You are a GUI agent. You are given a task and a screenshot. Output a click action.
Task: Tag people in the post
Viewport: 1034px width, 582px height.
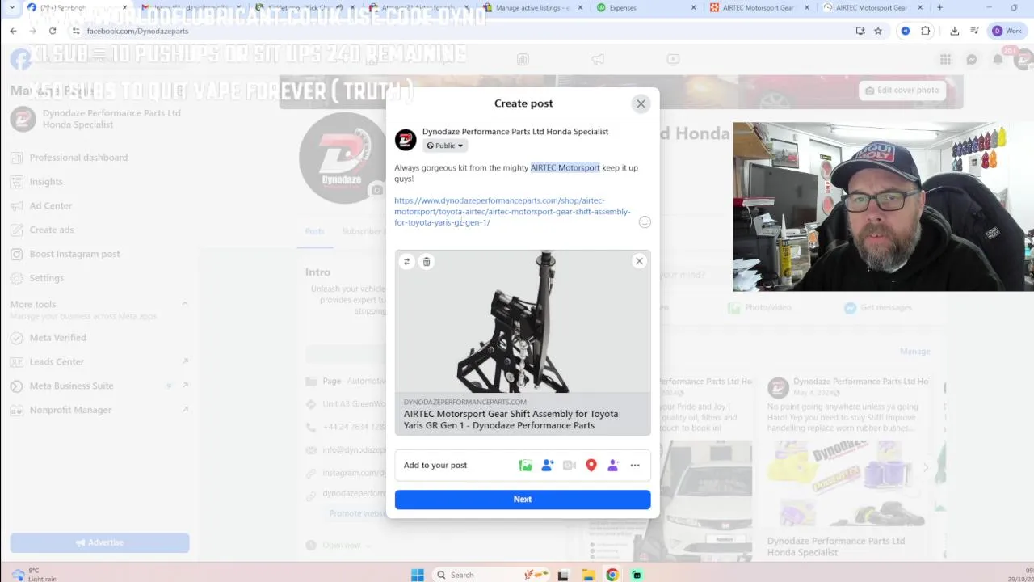(x=548, y=465)
